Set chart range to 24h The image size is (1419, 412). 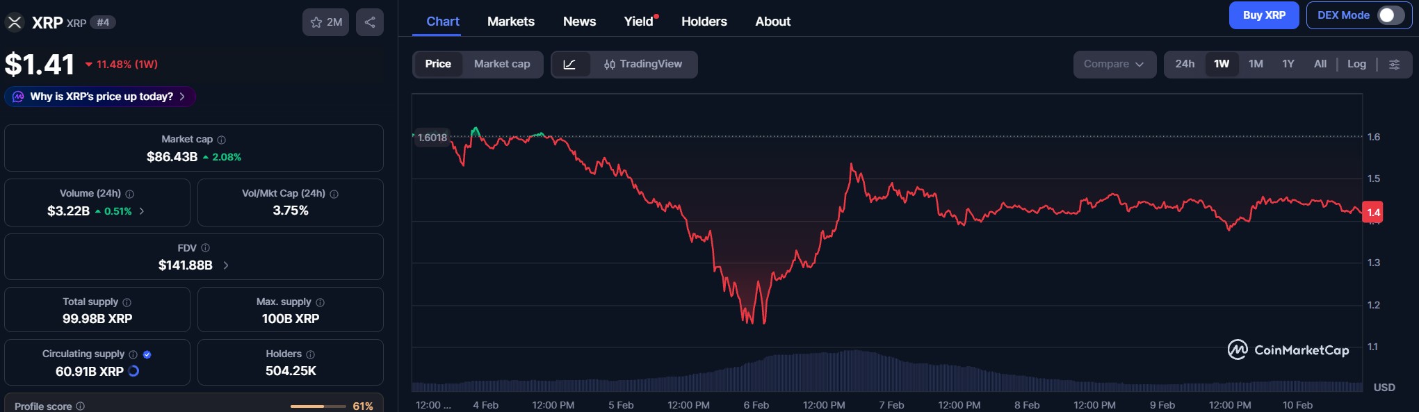pos(1185,64)
